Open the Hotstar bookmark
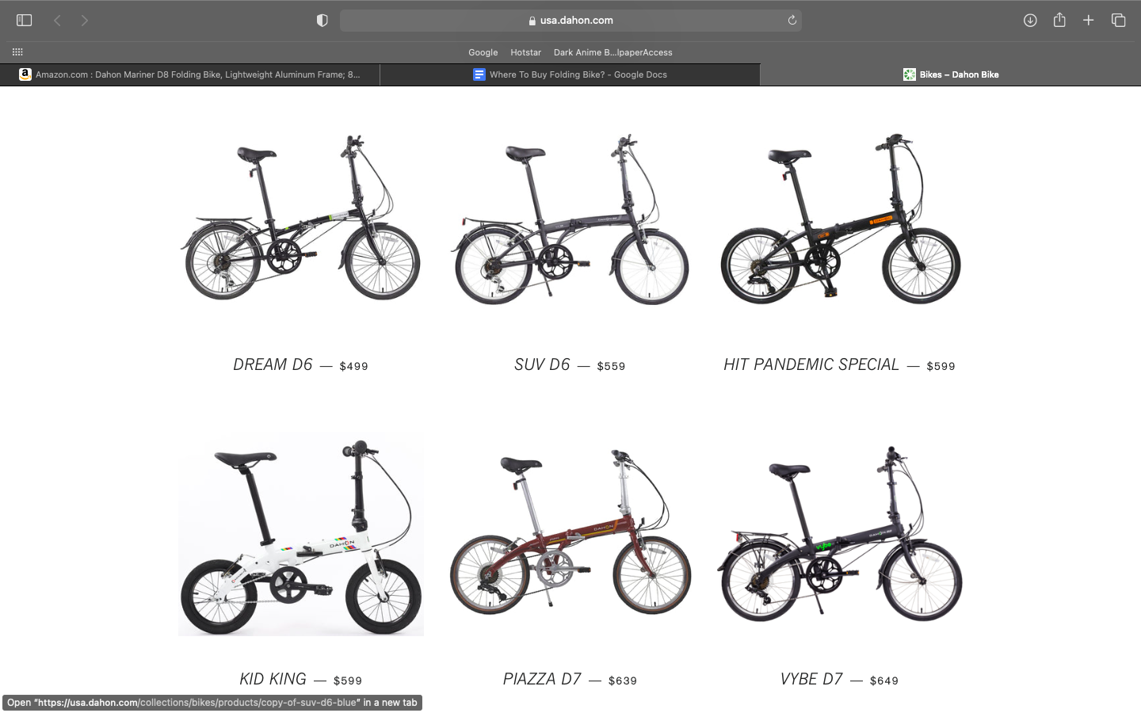 coord(525,52)
